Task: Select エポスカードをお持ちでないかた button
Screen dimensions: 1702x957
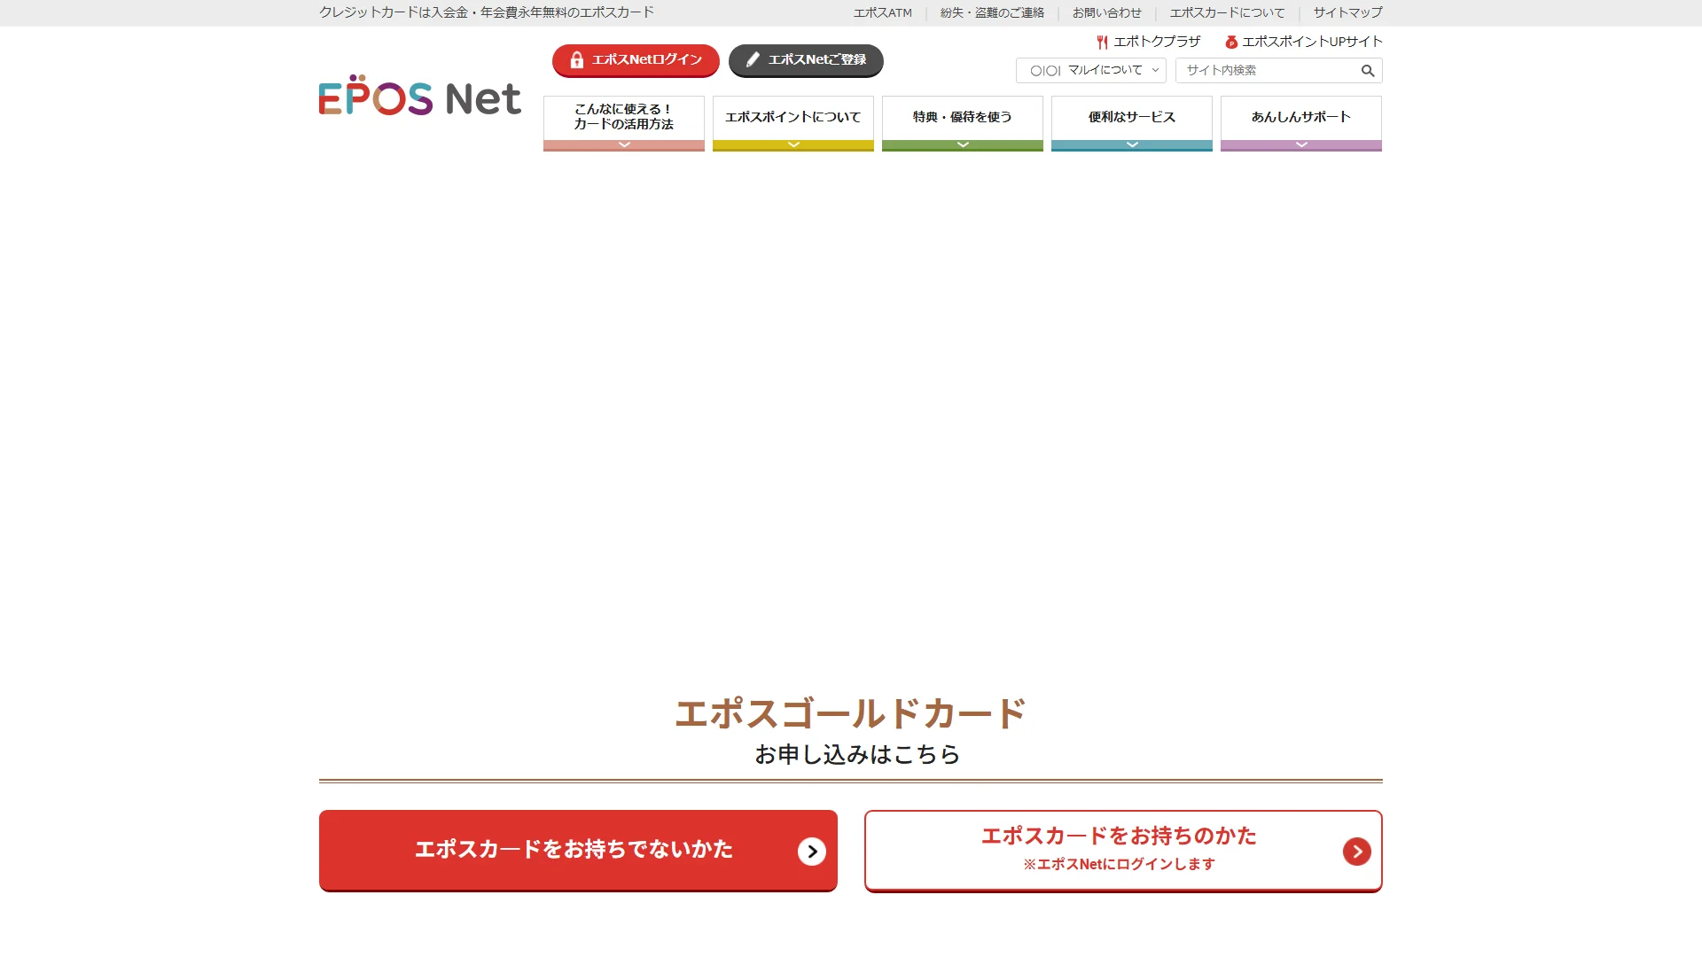Action: pos(578,850)
